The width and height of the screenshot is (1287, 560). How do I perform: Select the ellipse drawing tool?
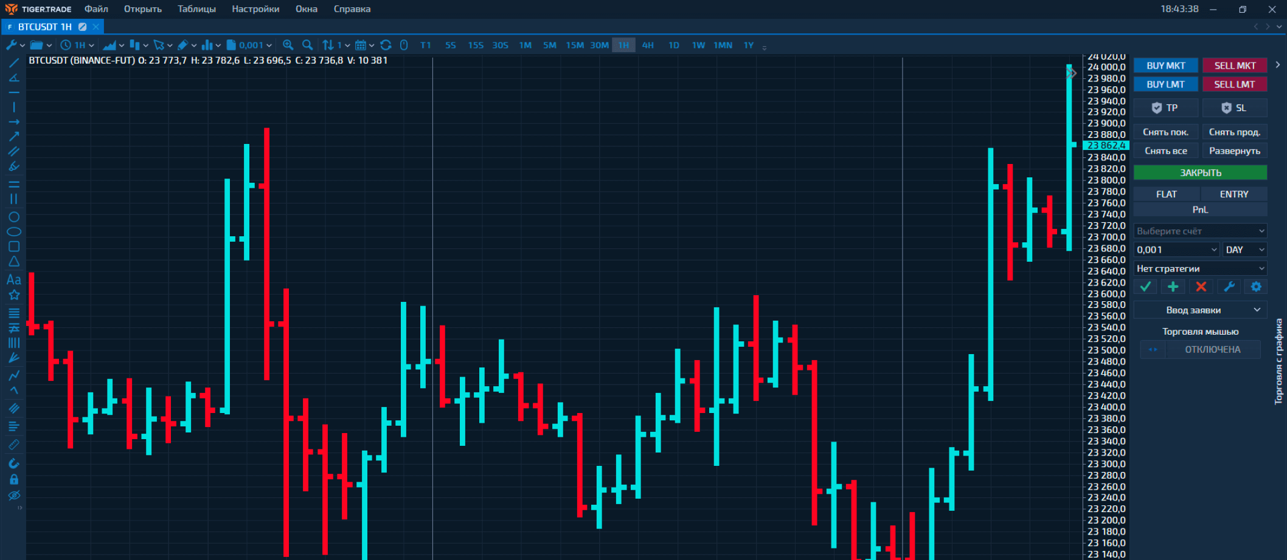14,231
